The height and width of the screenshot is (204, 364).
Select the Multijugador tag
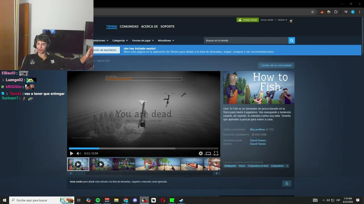click(230, 166)
